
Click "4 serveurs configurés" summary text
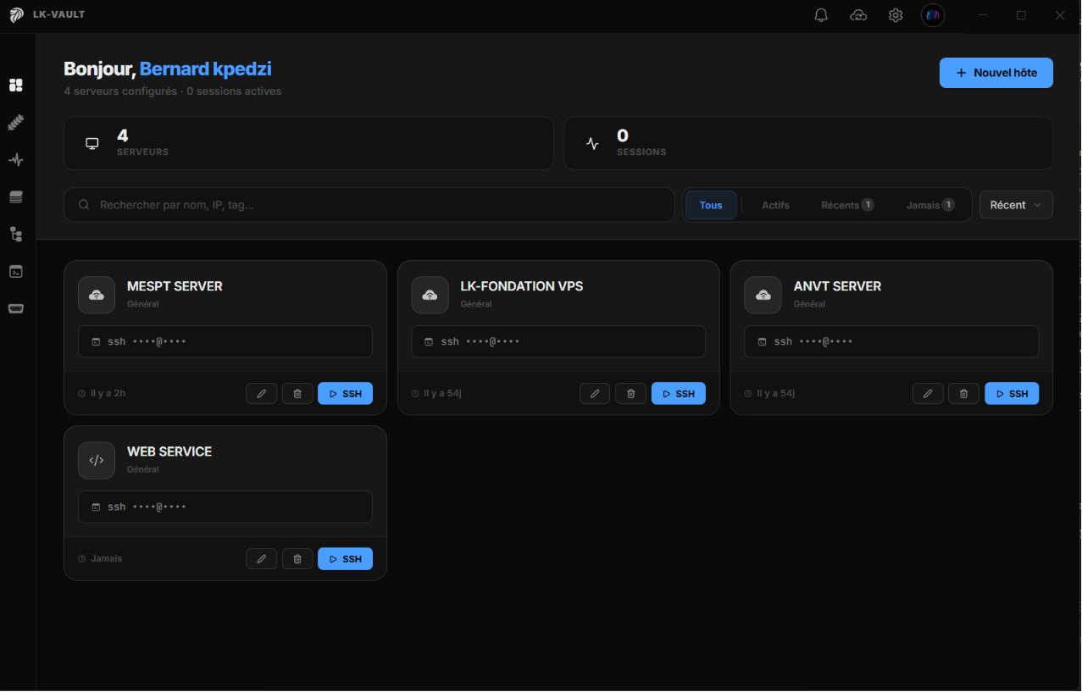tap(120, 91)
